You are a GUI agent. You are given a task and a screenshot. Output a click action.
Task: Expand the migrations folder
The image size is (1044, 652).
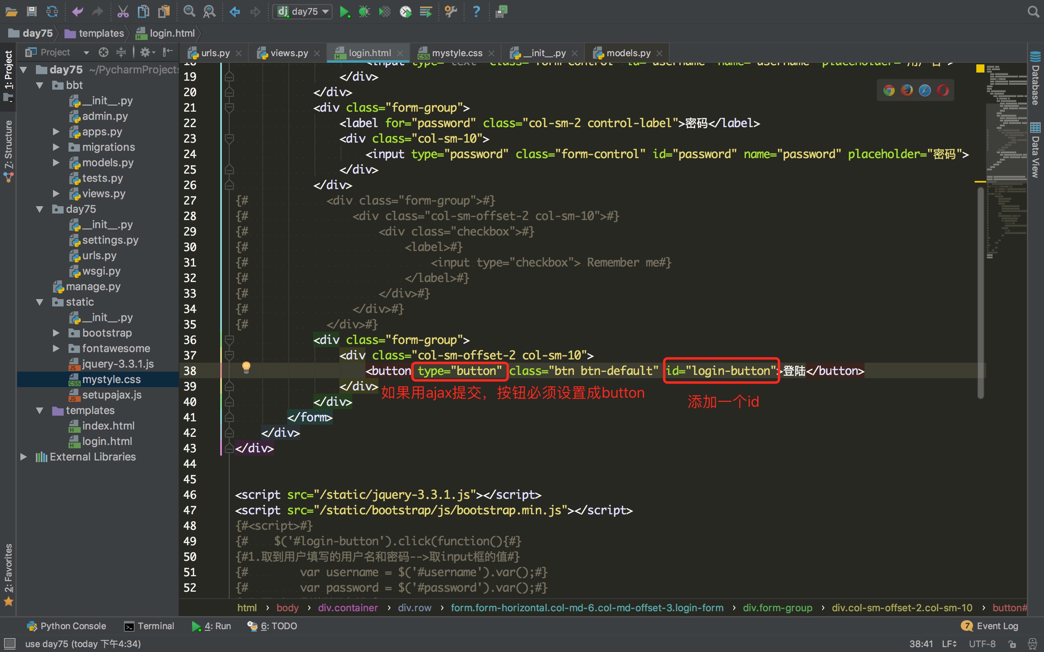click(55, 147)
